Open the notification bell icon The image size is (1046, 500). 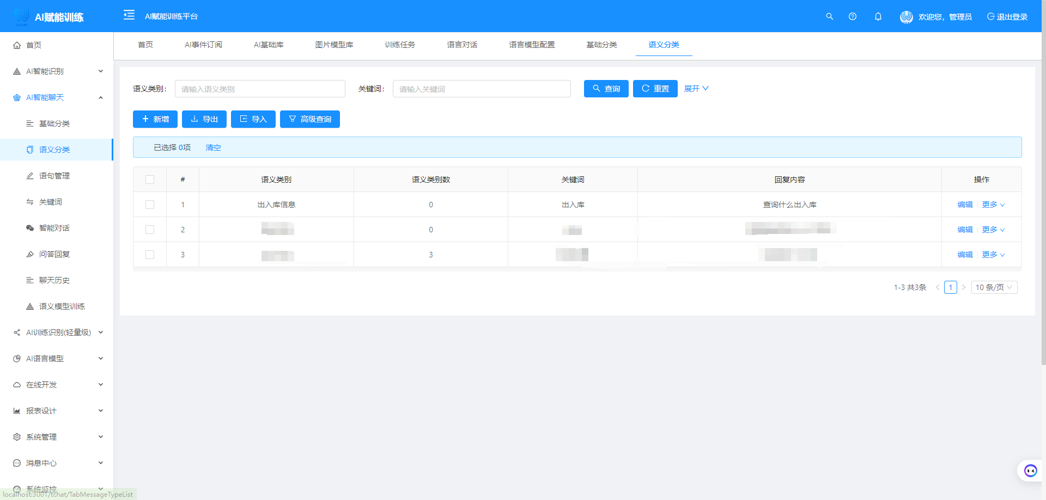(878, 16)
